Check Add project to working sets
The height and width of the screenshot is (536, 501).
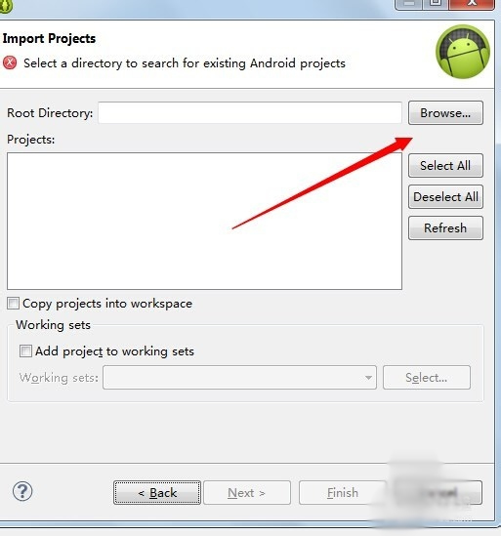pyautogui.click(x=25, y=351)
